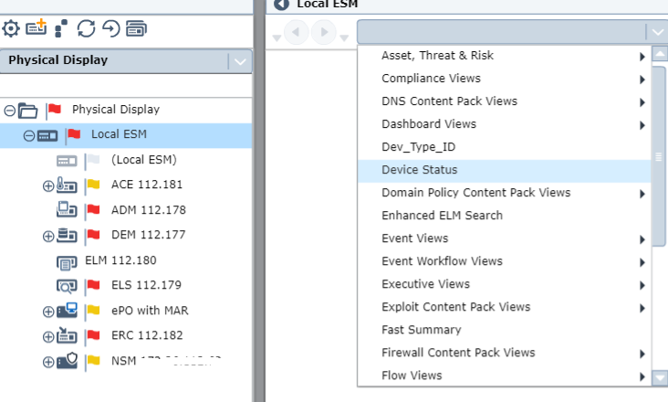Click the yellow flag beside ePO with MAR
The width and height of the screenshot is (668, 402).
[x=93, y=310]
